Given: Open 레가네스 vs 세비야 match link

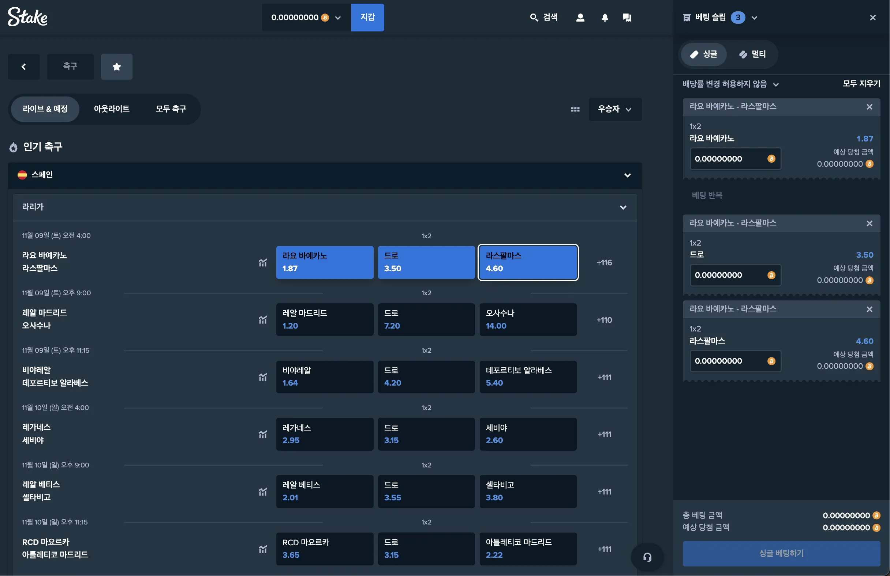Looking at the screenshot, I should pos(36,434).
